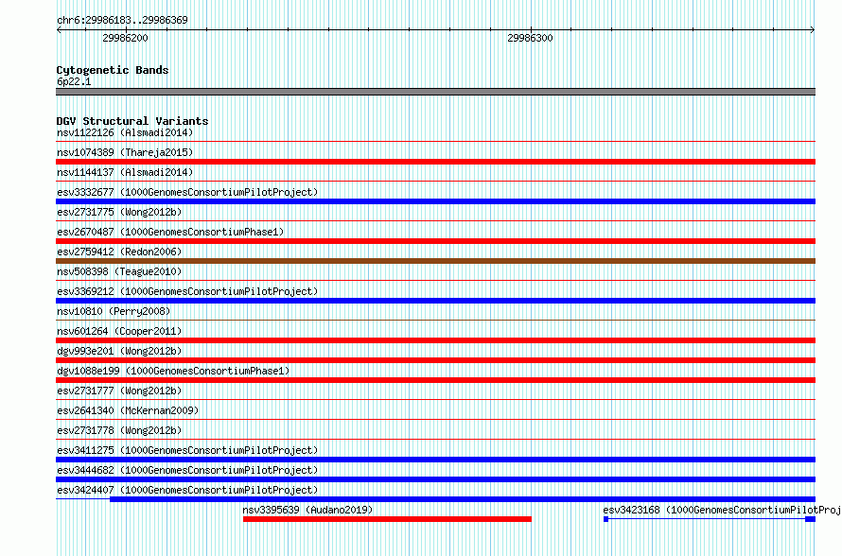Click the red bar under nsv601264

[435, 340]
